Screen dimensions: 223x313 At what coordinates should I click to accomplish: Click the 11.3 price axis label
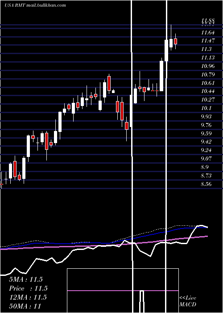pos(206,49)
